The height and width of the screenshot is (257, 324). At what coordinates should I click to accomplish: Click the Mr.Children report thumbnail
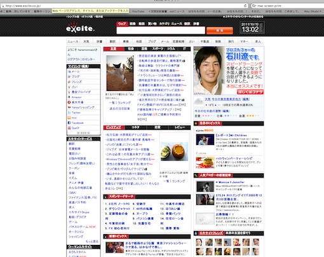click(x=205, y=140)
